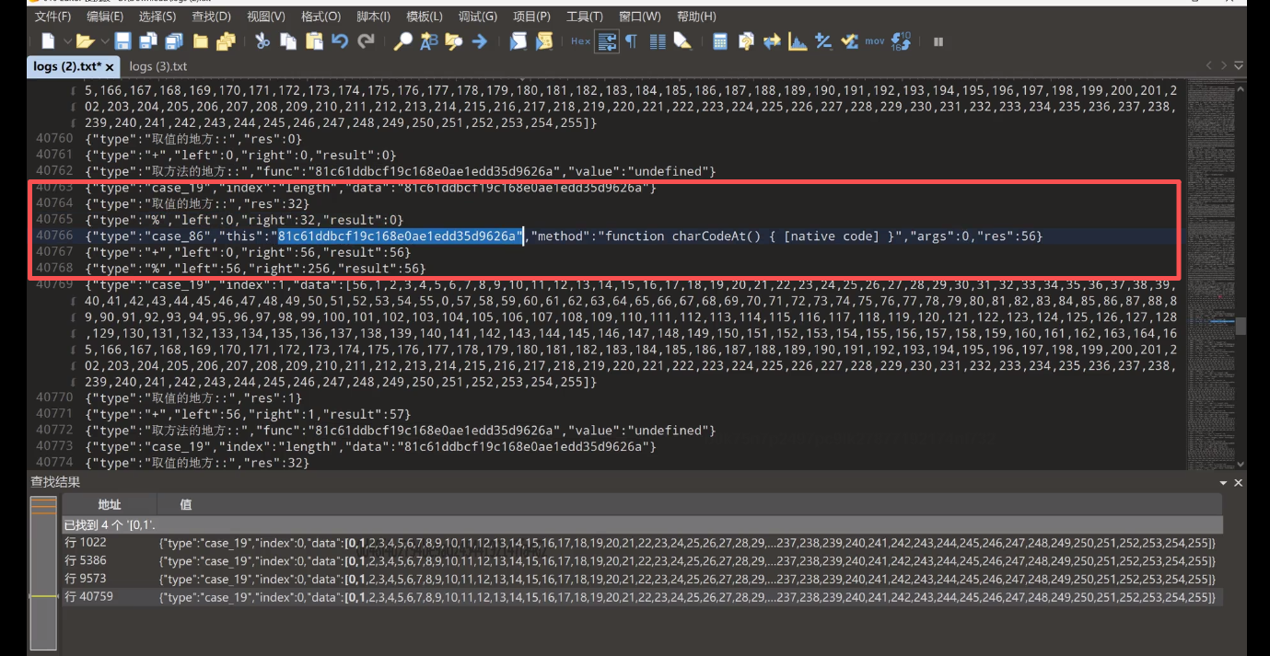Open the 编辑(E) menu
Viewport: 1270px width, 656px height.
coord(105,17)
